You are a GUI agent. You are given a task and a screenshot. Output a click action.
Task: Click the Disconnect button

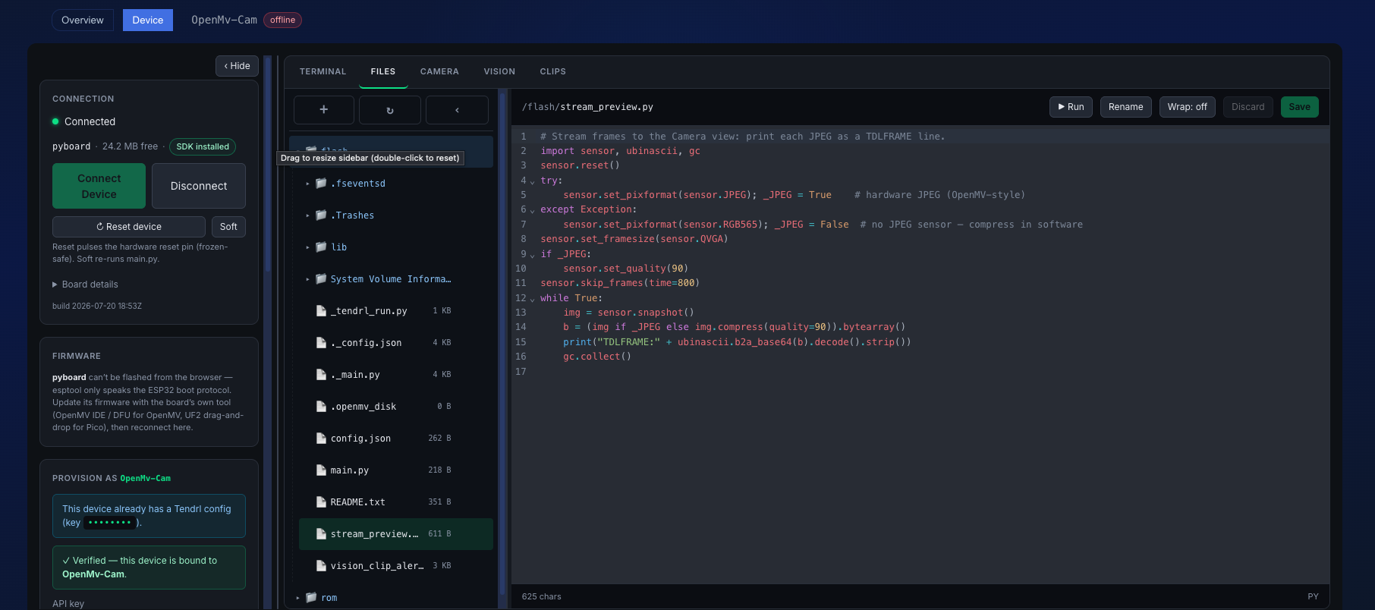pos(199,186)
